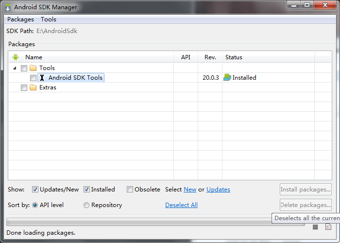The height and width of the screenshot is (243, 340).
Task: Click the Install packages button
Action: pyautogui.click(x=306, y=190)
